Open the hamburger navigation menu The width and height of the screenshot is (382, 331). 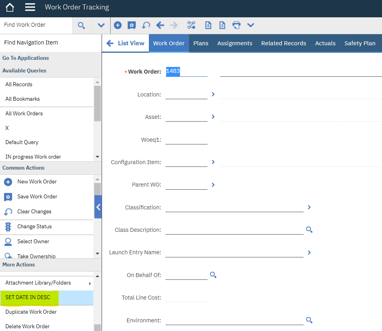(30, 7)
